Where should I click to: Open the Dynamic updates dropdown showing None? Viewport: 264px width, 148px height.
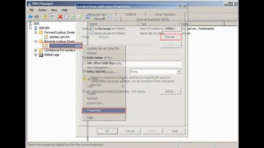179,72
